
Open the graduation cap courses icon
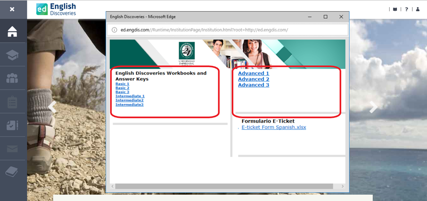[12, 55]
